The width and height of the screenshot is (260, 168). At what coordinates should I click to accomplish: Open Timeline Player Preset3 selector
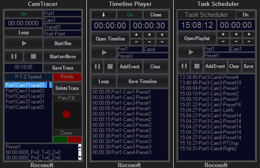tap(143, 56)
